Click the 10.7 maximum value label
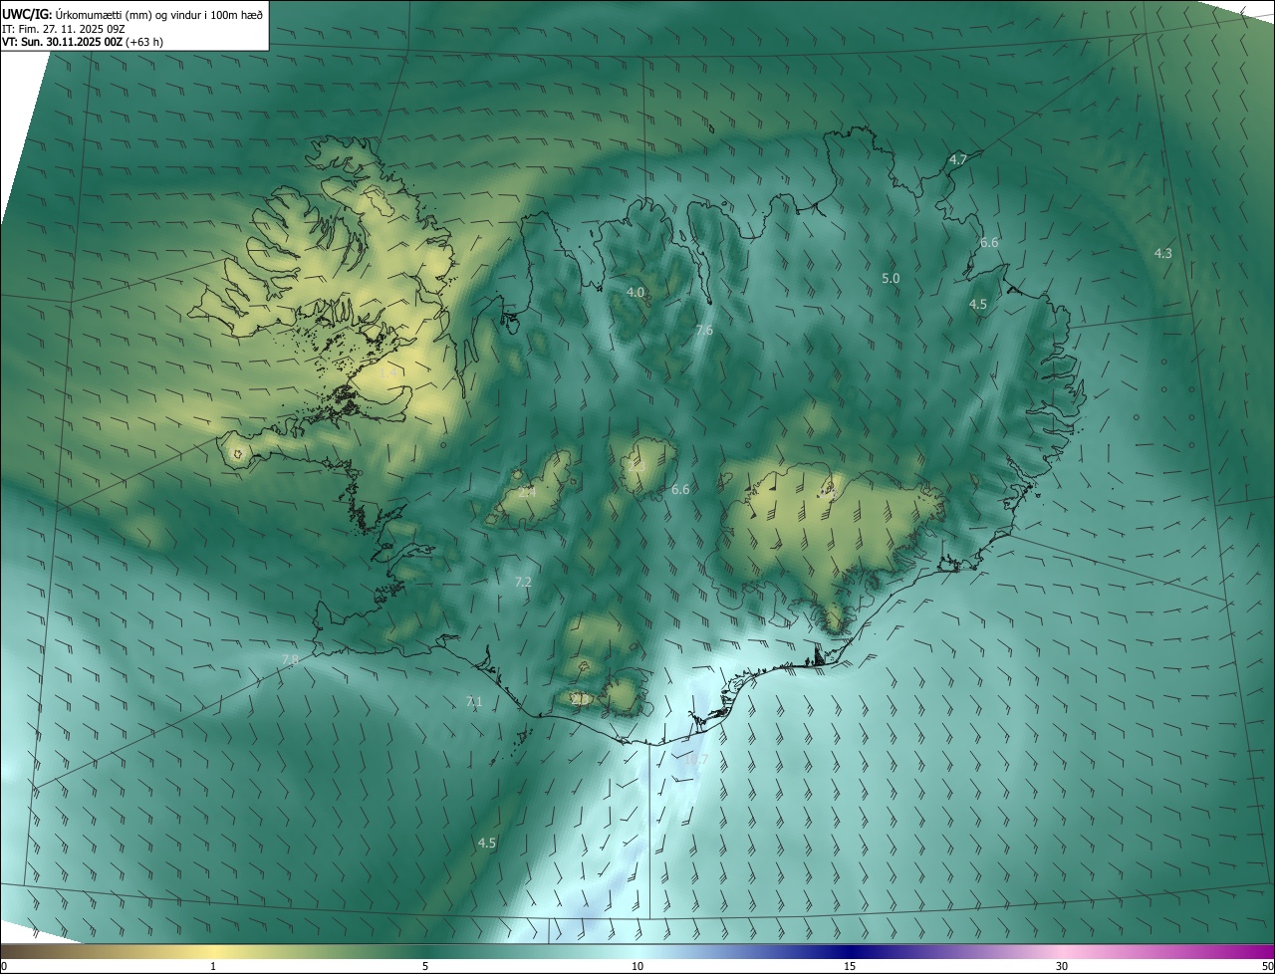 coord(696,760)
